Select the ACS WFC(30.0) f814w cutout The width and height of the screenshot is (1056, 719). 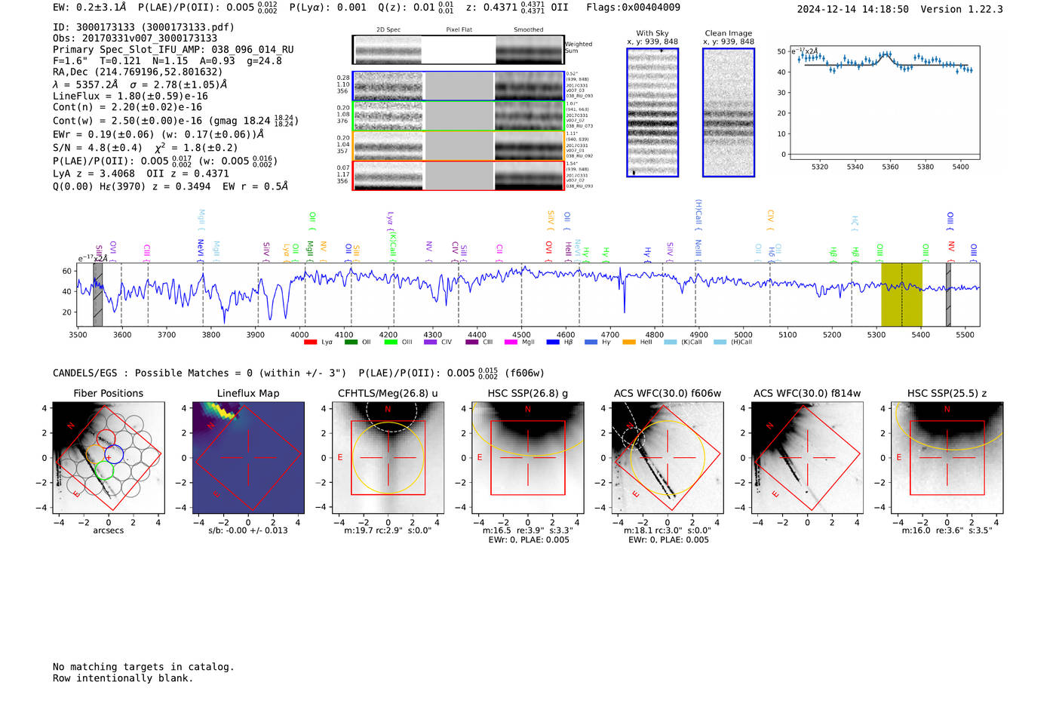pyautogui.click(x=807, y=458)
